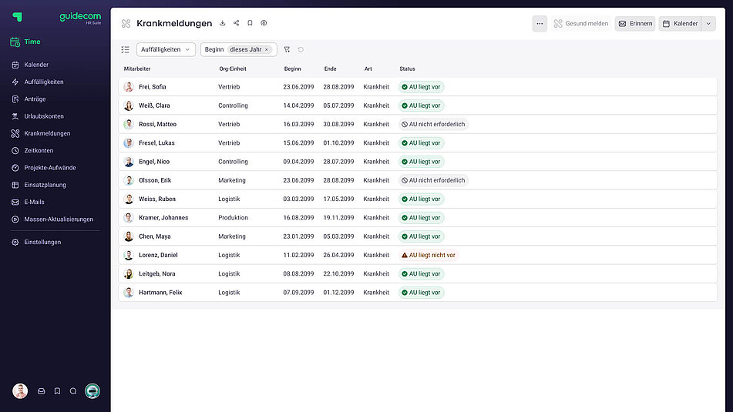
Task: Open Einsatzplanung from the sidebar
Action: (45, 185)
